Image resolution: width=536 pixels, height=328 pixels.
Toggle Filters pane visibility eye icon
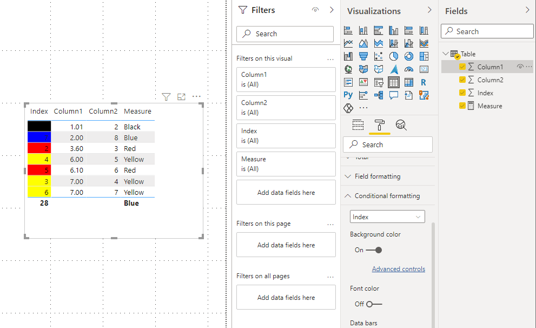pos(315,10)
